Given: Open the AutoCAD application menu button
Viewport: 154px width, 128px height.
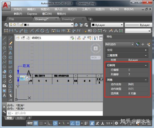Looking at the screenshot, I should tap(6, 6).
